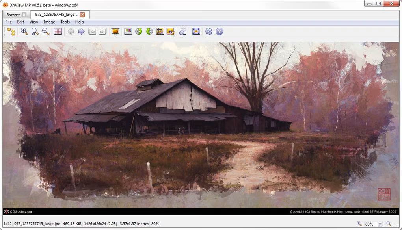The height and width of the screenshot is (230, 402).
Task: Click the next page toolbar icon
Action: coord(102,32)
